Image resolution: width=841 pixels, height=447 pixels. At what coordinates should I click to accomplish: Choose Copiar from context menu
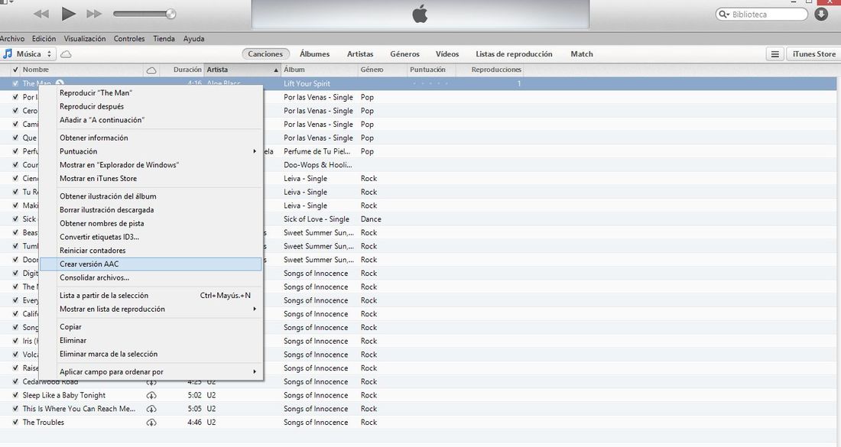coord(151,327)
